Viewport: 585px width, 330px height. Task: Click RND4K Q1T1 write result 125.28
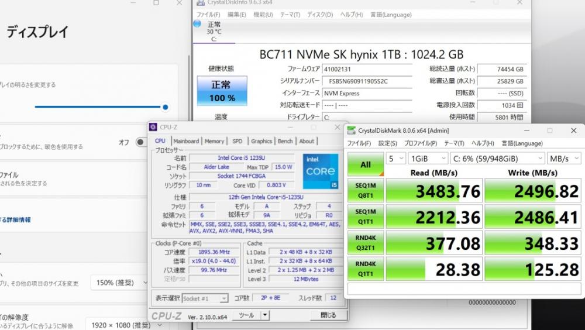click(533, 269)
